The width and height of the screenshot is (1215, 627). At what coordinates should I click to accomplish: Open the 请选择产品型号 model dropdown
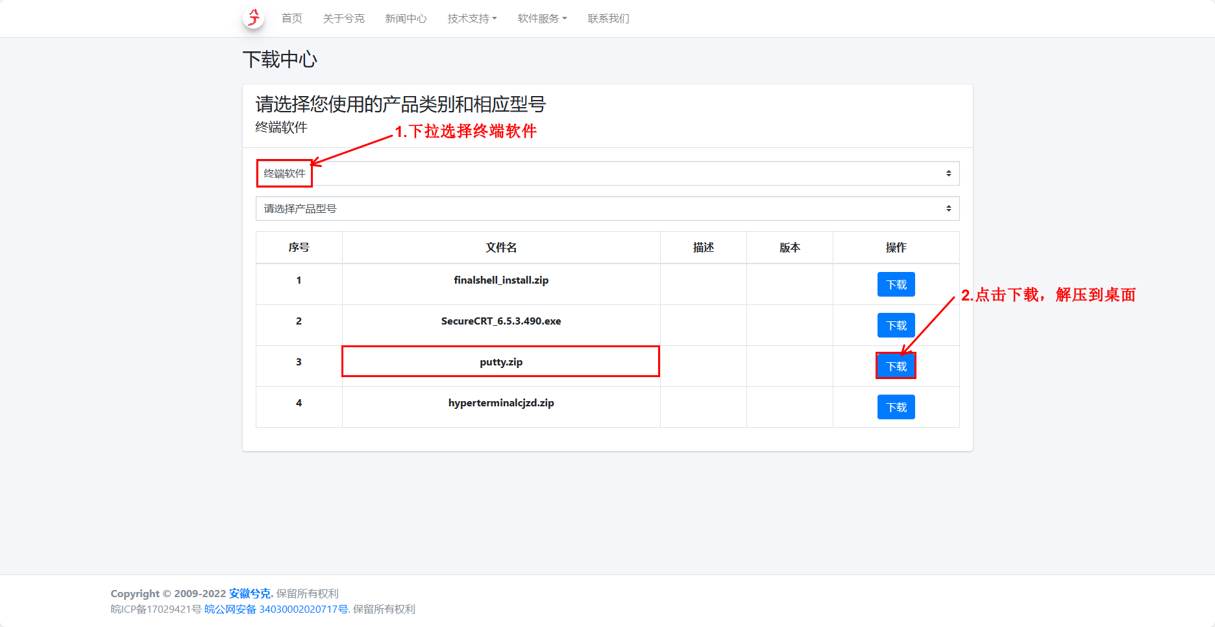tap(607, 208)
